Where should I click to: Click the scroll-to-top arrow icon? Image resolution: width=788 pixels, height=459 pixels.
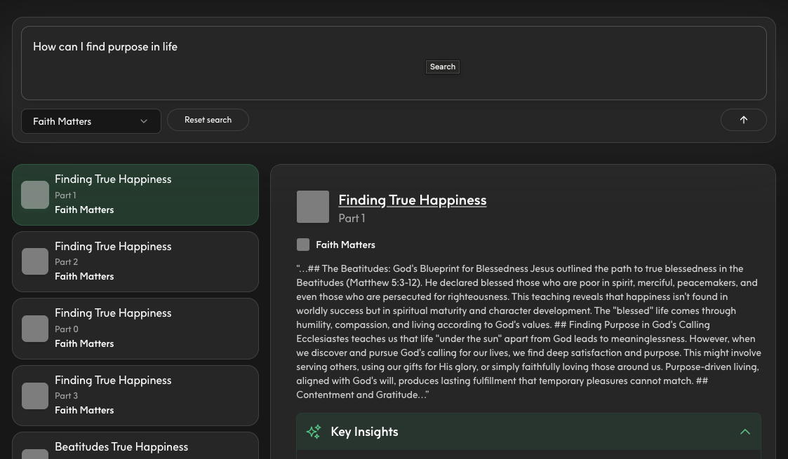(743, 120)
